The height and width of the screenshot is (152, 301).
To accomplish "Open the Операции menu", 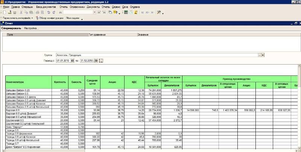I will pyautogui.click(x=27, y=7).
